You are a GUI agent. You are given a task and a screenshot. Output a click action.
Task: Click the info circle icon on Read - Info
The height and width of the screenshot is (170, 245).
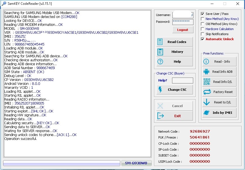[x=206, y=62]
